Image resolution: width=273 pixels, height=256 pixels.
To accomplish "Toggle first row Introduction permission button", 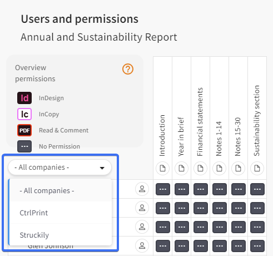I will click(163, 189).
